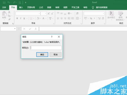Viewport: 127px width, 95px height.
Task: Select the 开始 ribbon tab
Action: pos(13,7)
